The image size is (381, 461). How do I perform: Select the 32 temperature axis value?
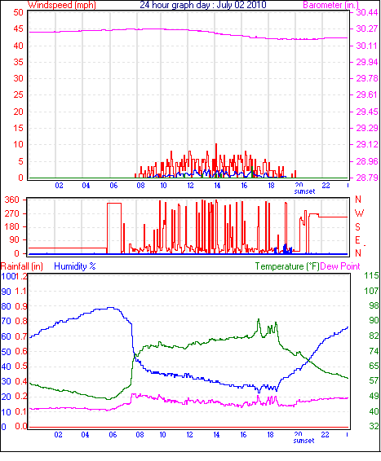click(374, 426)
